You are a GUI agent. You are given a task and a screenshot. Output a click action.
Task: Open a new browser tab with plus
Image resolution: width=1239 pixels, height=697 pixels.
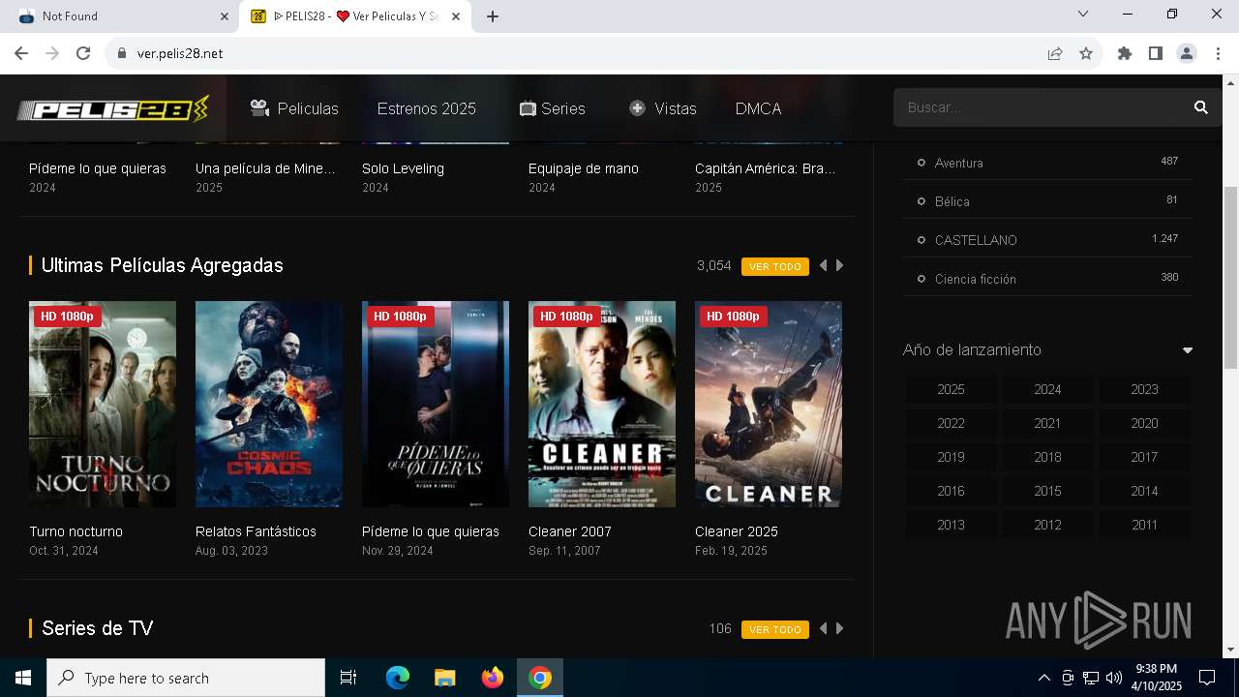click(x=493, y=16)
